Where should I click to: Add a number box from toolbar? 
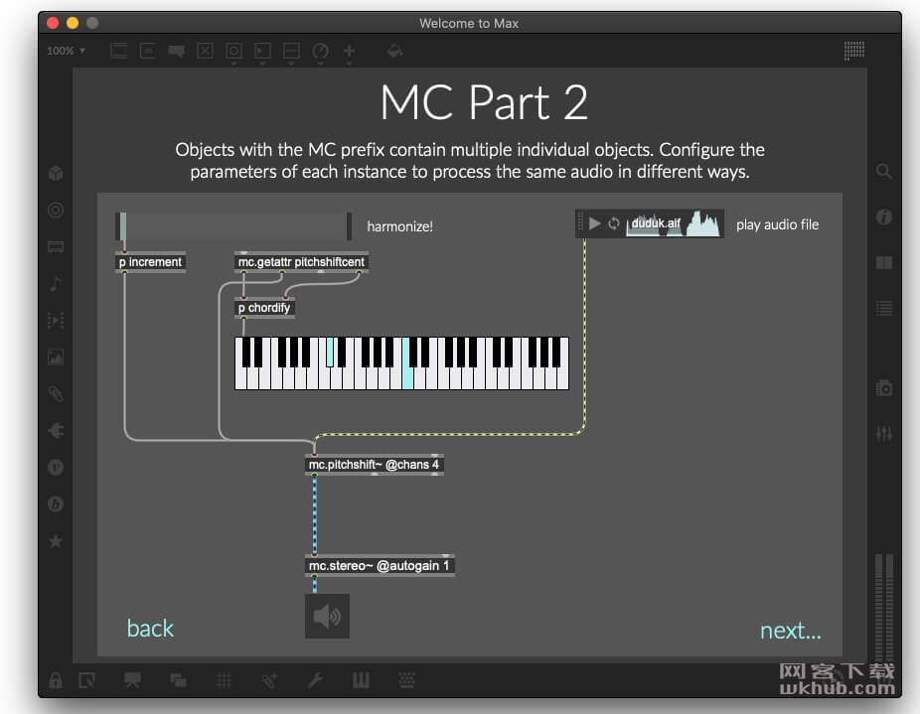point(262,51)
